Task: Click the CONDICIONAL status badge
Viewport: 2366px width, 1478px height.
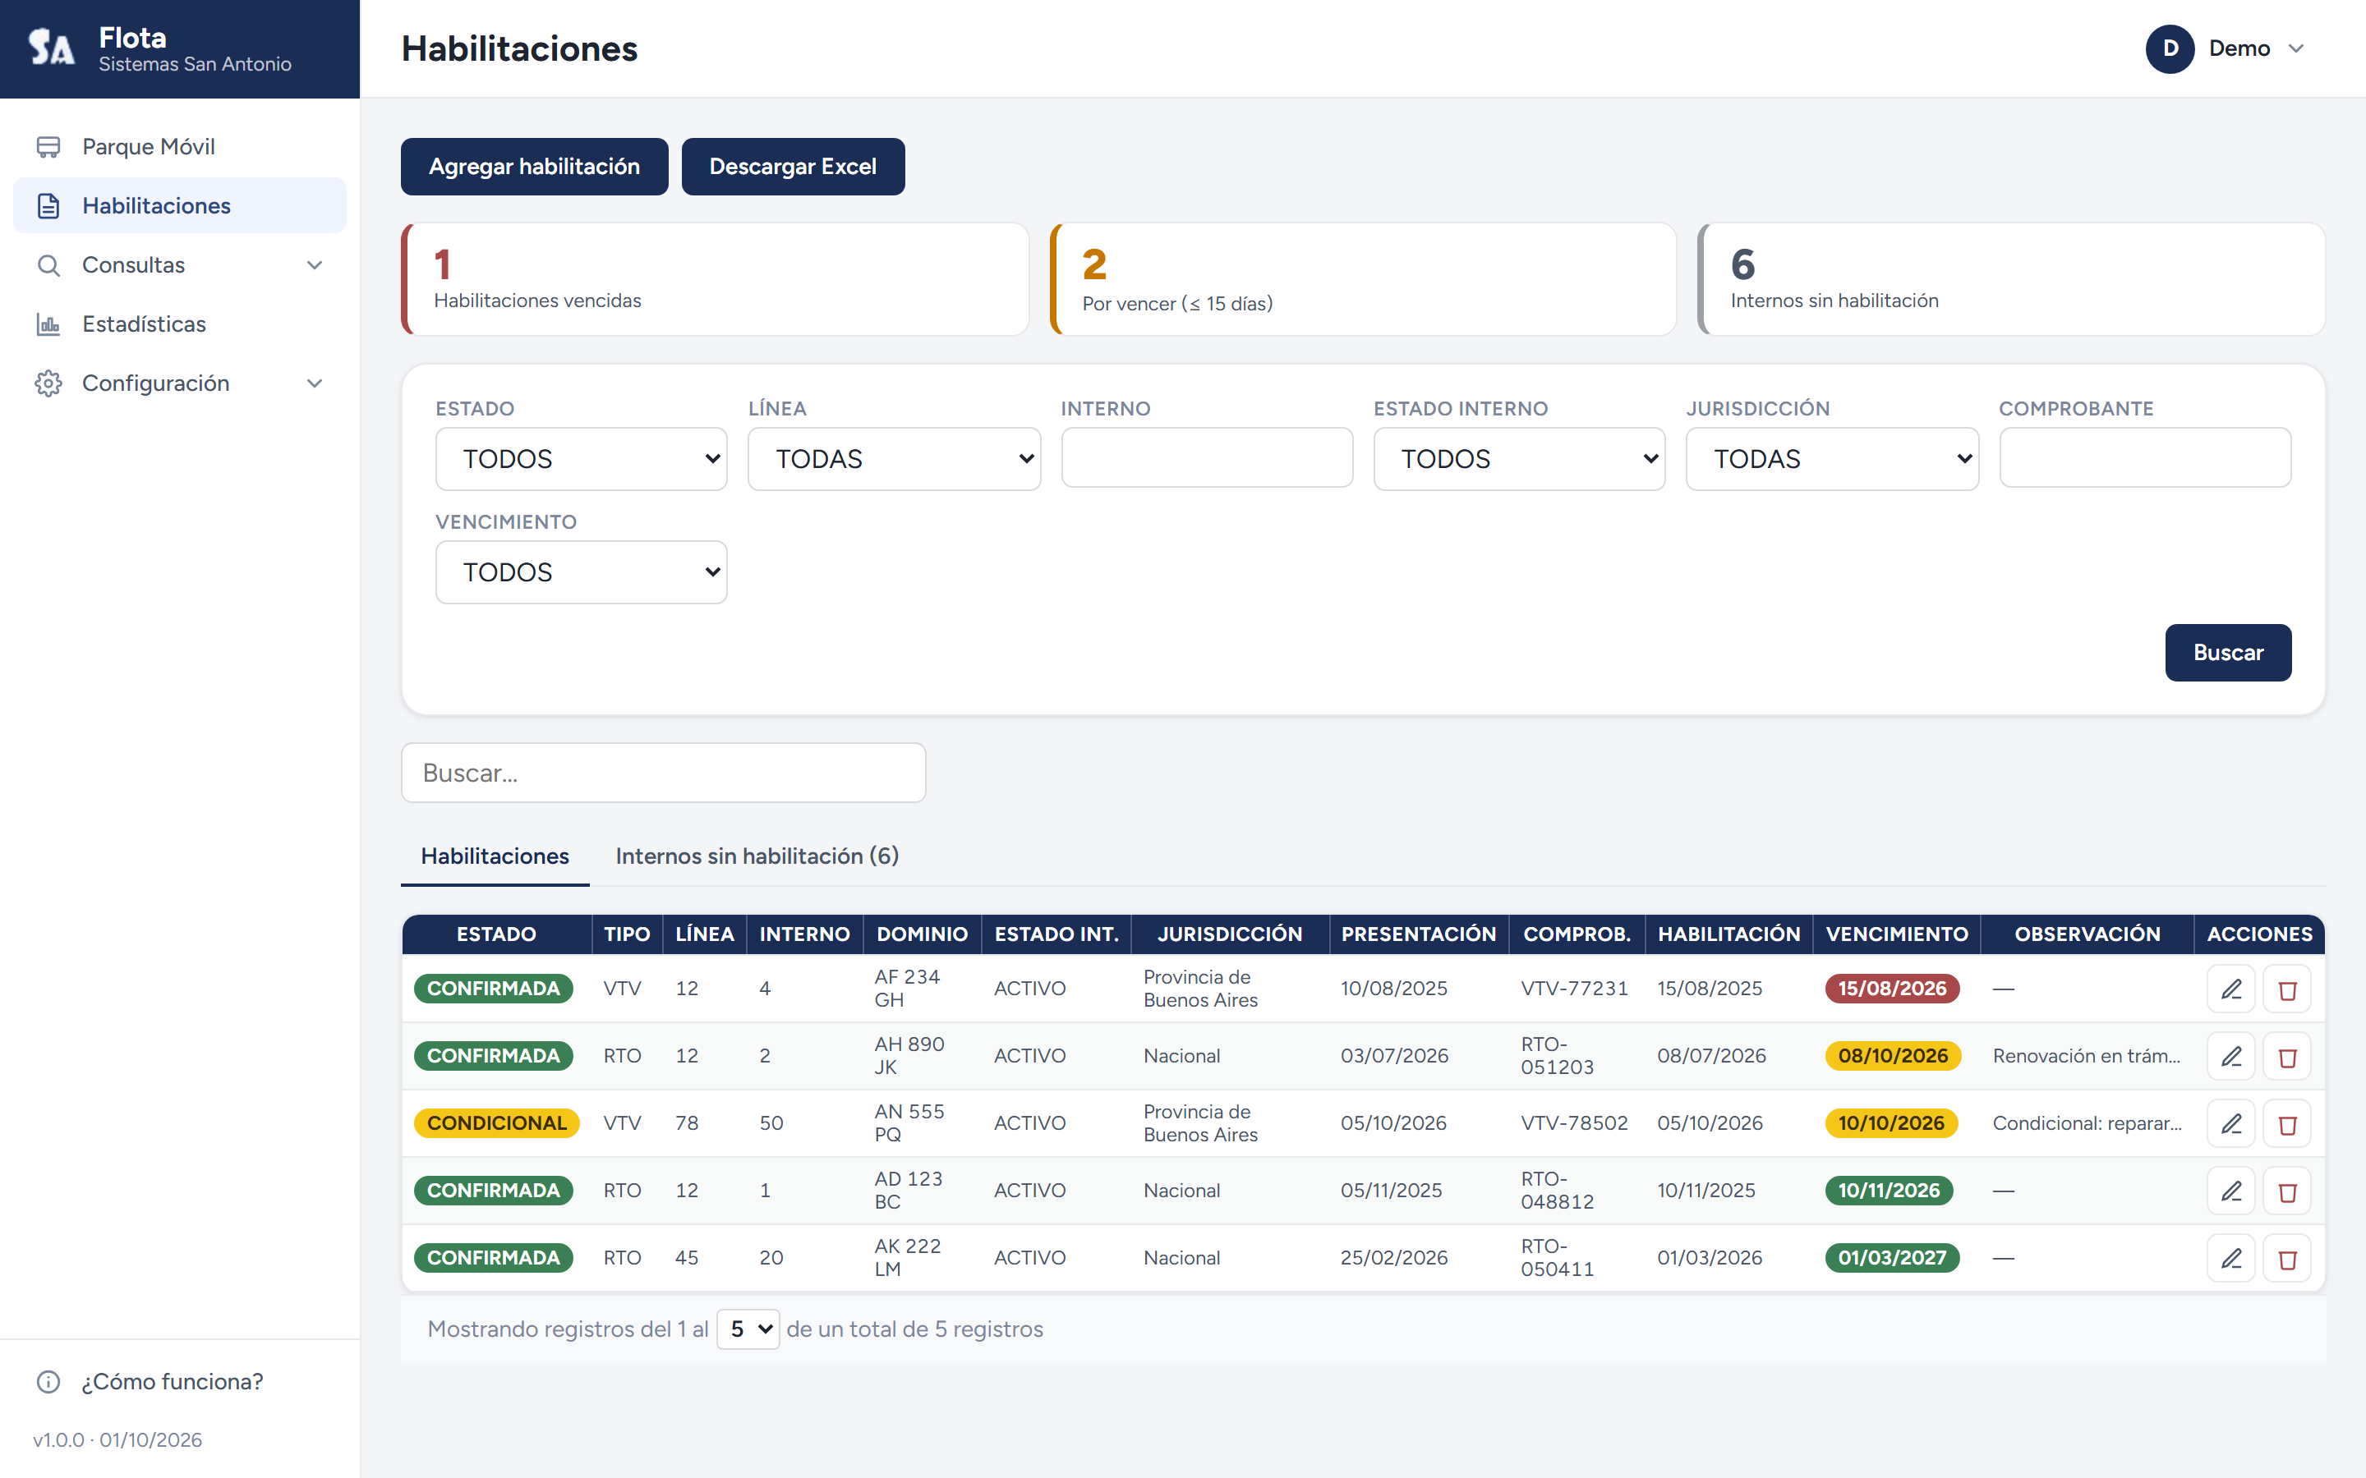Action: pyautogui.click(x=497, y=1123)
